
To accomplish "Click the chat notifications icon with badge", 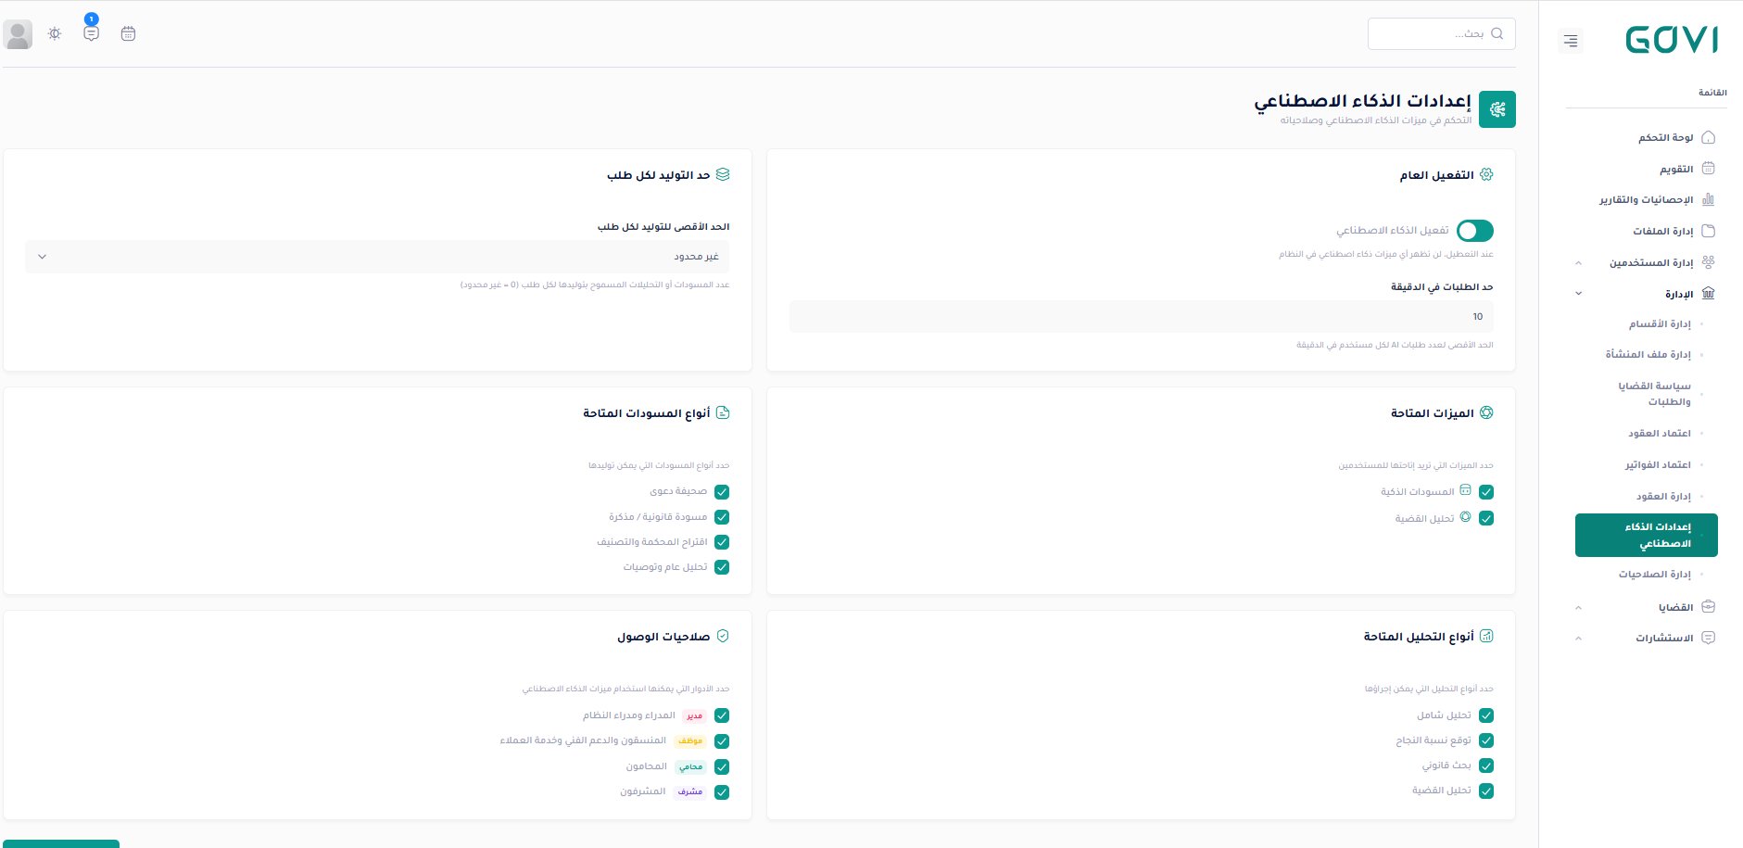I will [x=91, y=34].
